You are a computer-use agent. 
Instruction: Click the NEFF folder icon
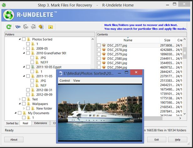[x=37, y=62]
